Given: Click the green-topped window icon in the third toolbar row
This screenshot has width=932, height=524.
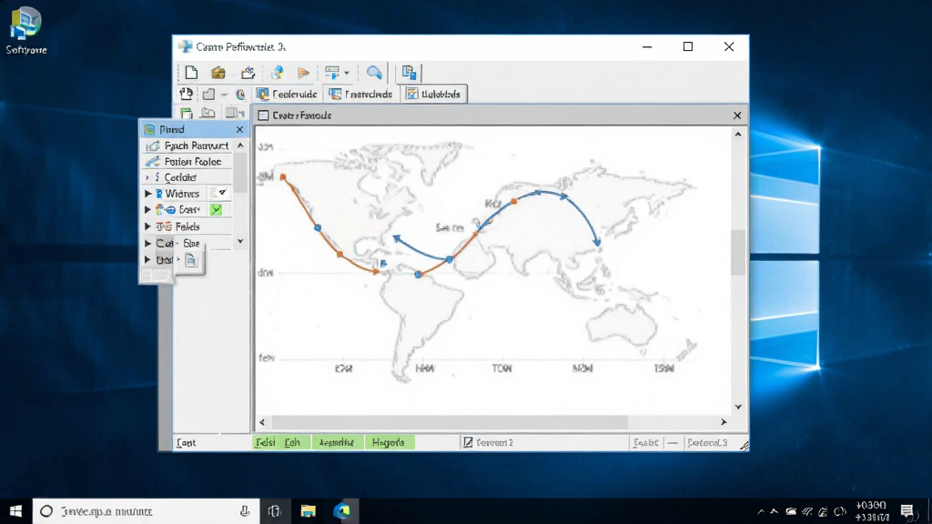Looking at the screenshot, I should pos(187,114).
